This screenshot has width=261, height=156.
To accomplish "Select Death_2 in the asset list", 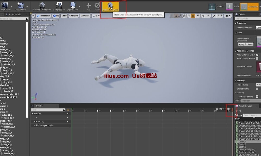I will tap(242, 144).
